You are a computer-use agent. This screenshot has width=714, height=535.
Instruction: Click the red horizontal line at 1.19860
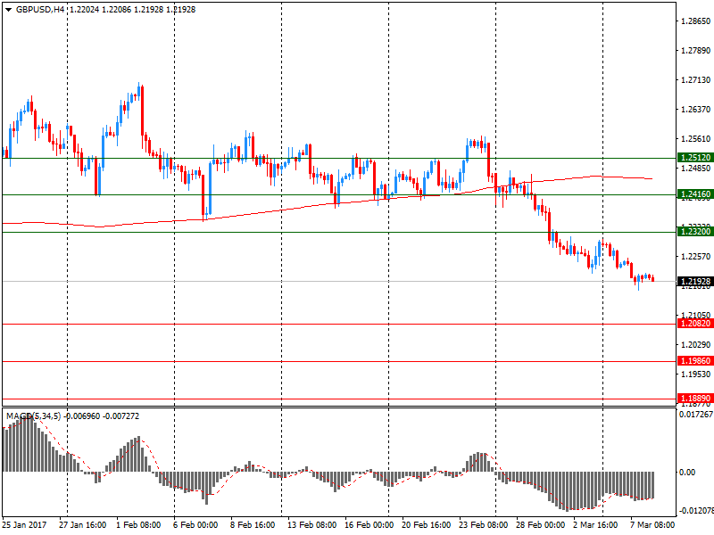tap(339, 362)
